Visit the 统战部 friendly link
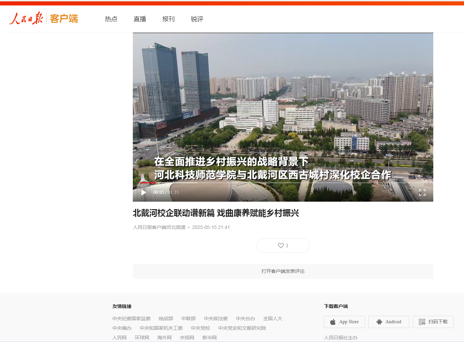The width and height of the screenshot is (464, 342). point(166,318)
